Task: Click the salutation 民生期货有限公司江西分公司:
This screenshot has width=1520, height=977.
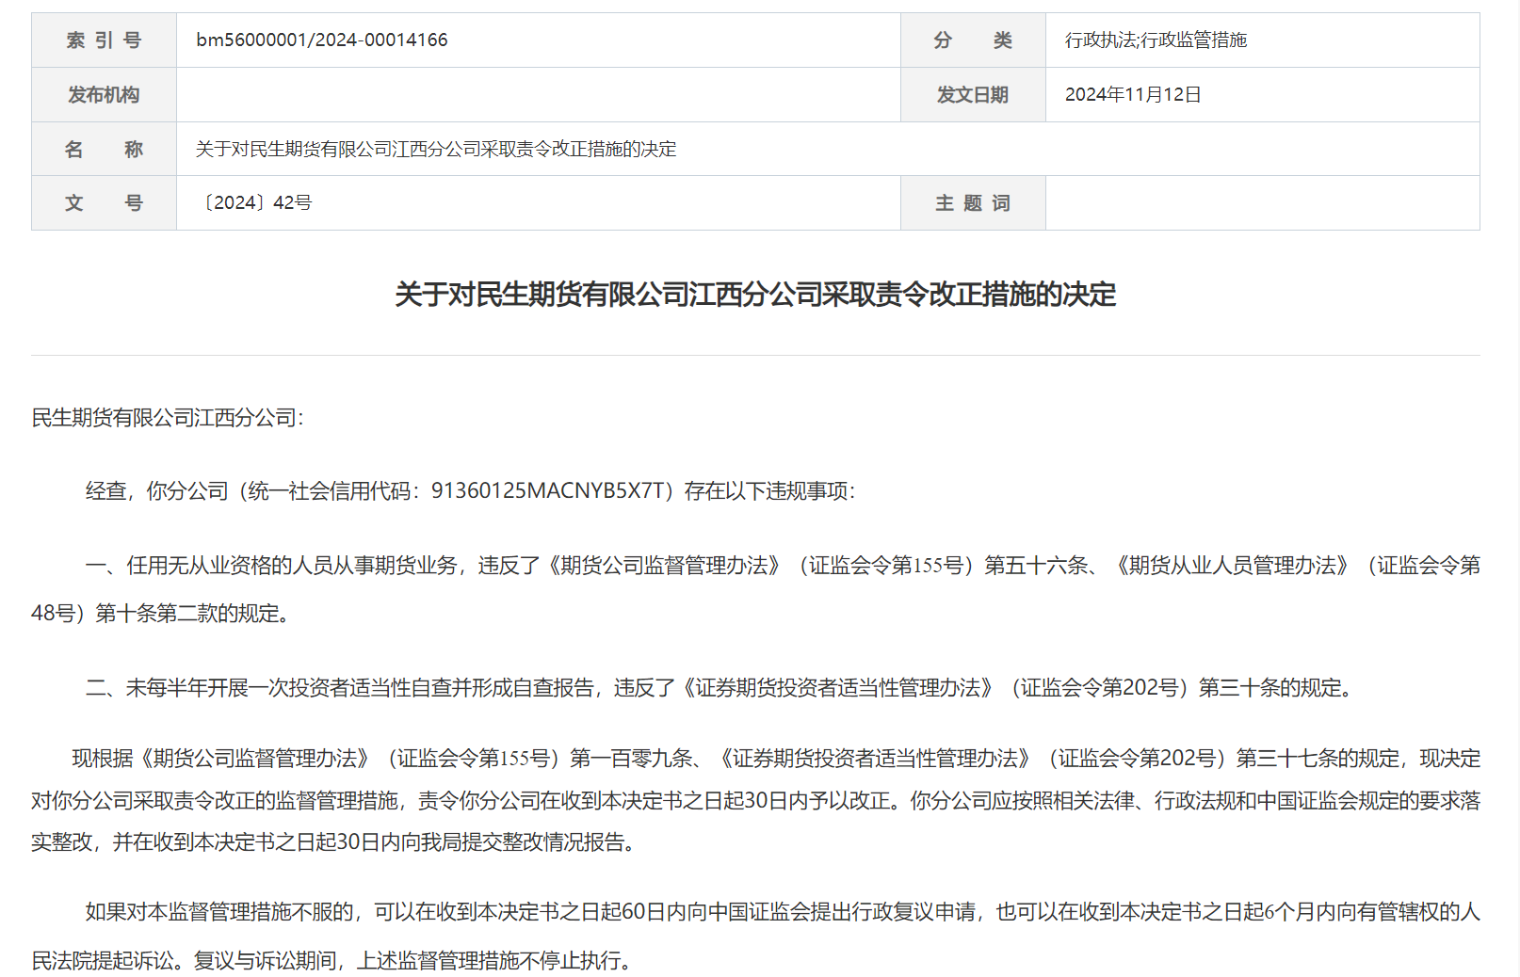Action: tap(168, 418)
